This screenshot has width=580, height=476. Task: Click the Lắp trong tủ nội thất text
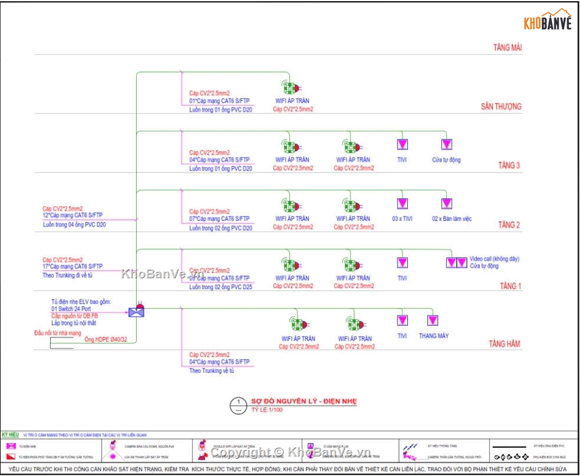[74, 323]
